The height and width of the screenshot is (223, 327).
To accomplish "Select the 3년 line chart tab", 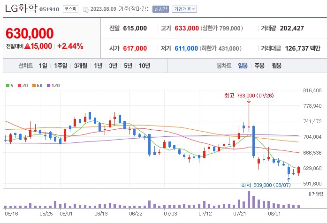I will (x=113, y=66).
